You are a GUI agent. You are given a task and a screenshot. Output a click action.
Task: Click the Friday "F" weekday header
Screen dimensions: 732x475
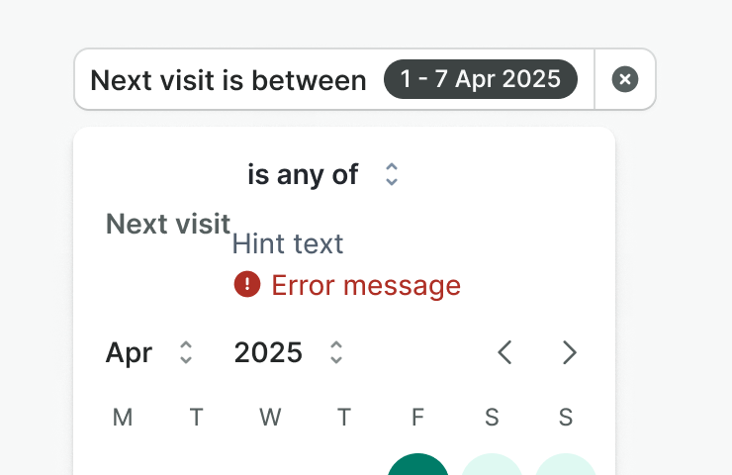point(417,418)
